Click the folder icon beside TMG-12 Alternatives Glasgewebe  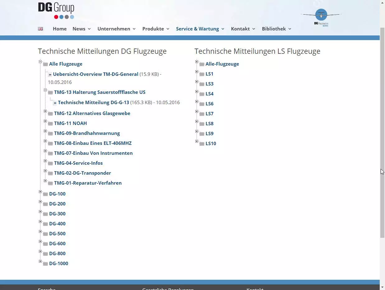click(50, 114)
